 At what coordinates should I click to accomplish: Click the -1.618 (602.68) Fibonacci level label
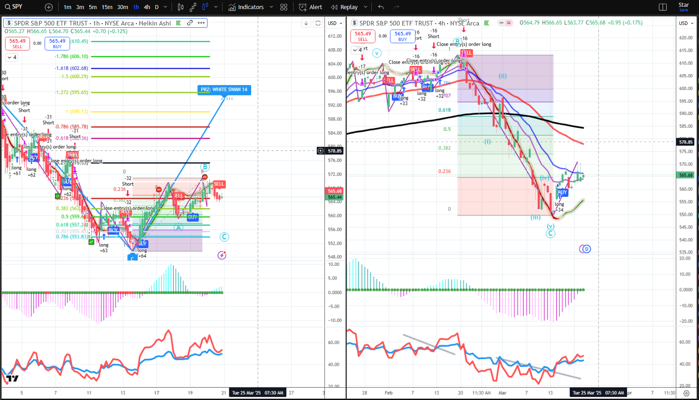[71, 68]
